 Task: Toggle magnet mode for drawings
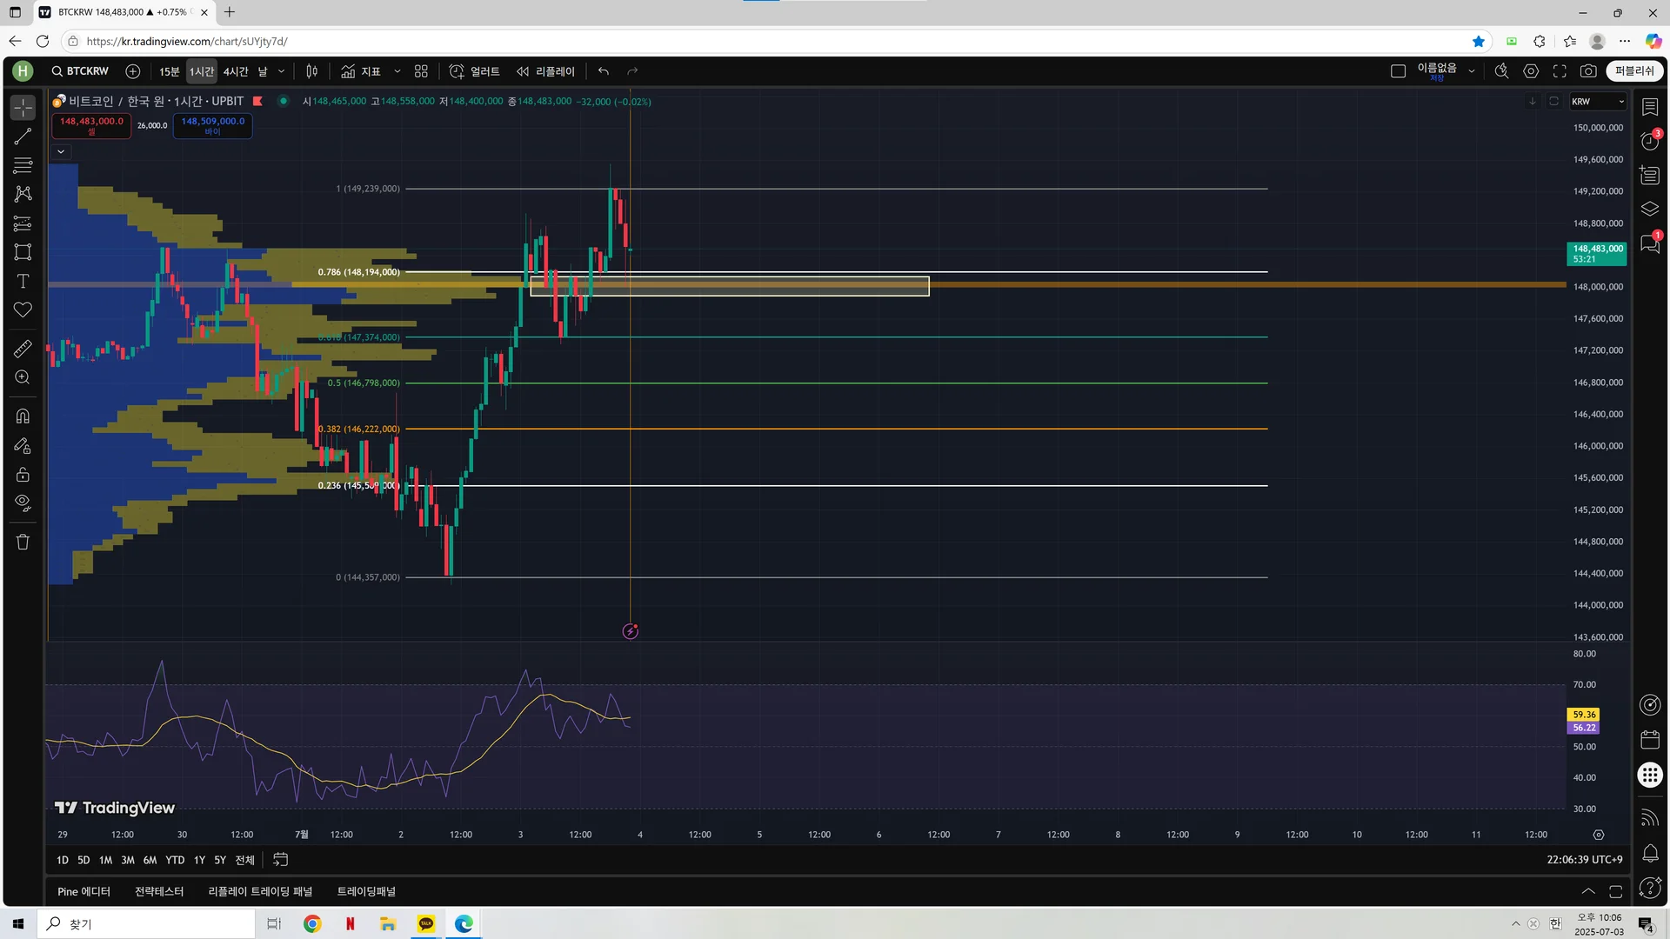(x=23, y=416)
